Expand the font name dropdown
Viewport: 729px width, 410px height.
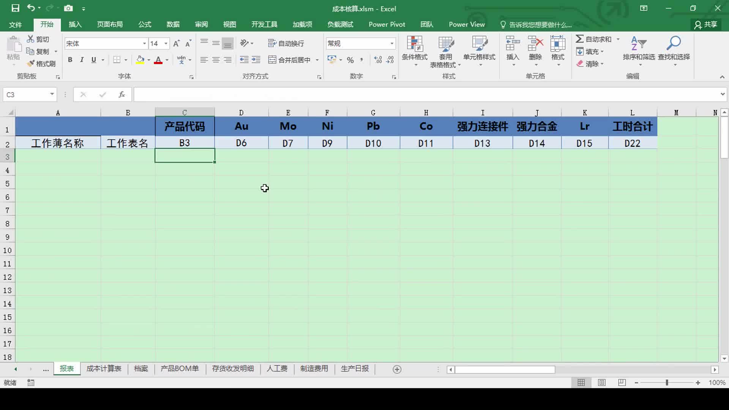click(x=144, y=44)
